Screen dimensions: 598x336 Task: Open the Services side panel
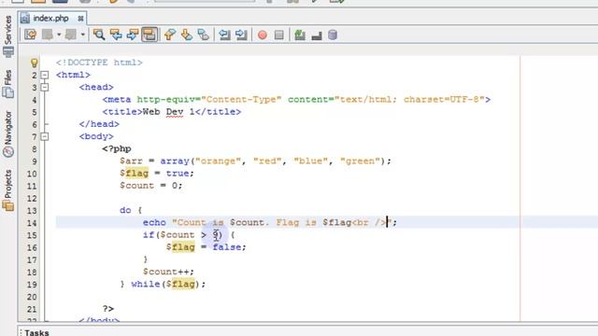(x=8, y=36)
